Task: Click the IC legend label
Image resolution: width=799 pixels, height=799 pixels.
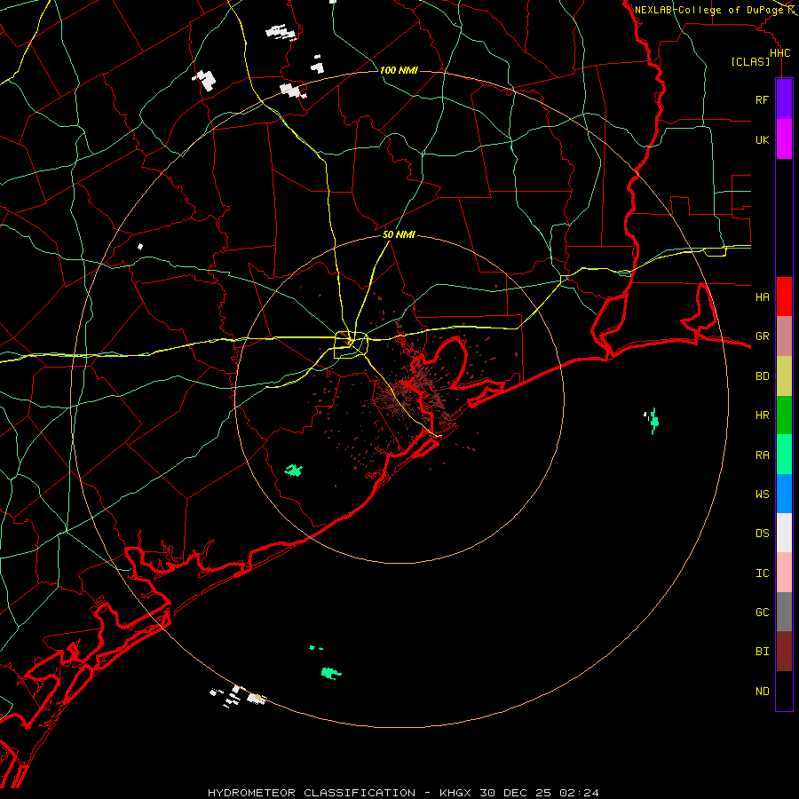Action: coord(762,574)
